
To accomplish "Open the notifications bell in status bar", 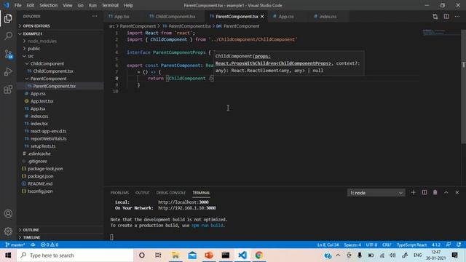I will pyautogui.click(x=459, y=245).
